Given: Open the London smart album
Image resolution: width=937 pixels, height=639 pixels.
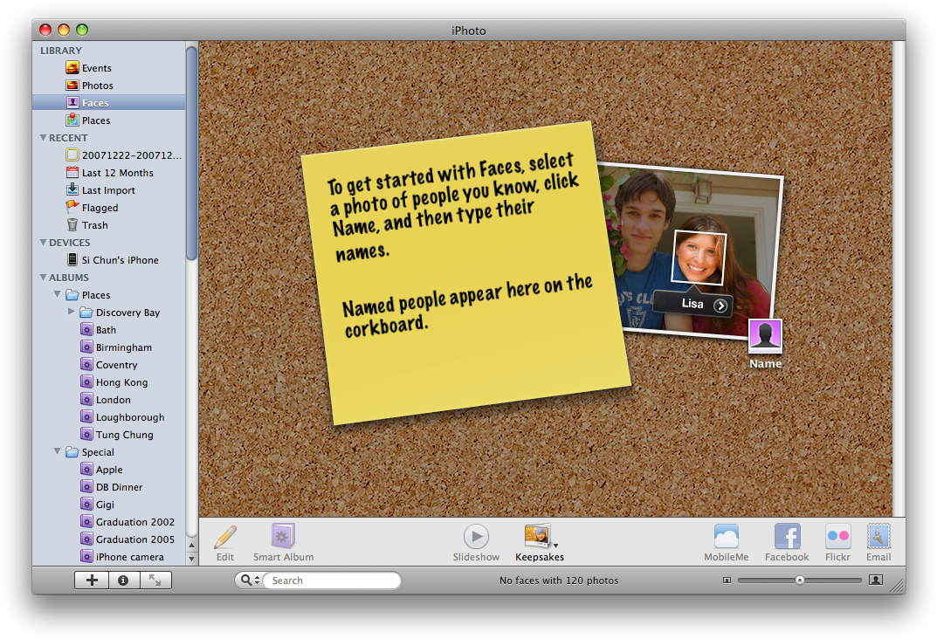Looking at the screenshot, I should [x=109, y=400].
